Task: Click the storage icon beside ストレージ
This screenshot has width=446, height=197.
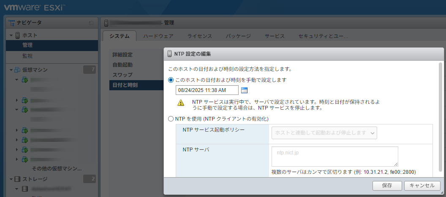Action: 17,179
